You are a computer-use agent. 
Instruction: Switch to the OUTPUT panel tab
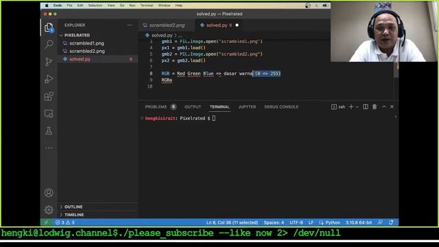click(193, 107)
